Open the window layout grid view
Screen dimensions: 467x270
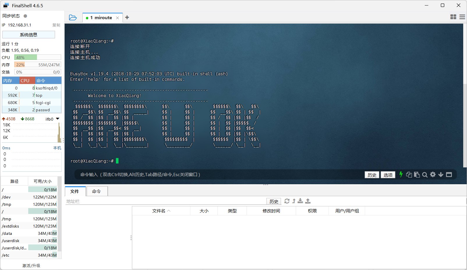pyautogui.click(x=453, y=17)
